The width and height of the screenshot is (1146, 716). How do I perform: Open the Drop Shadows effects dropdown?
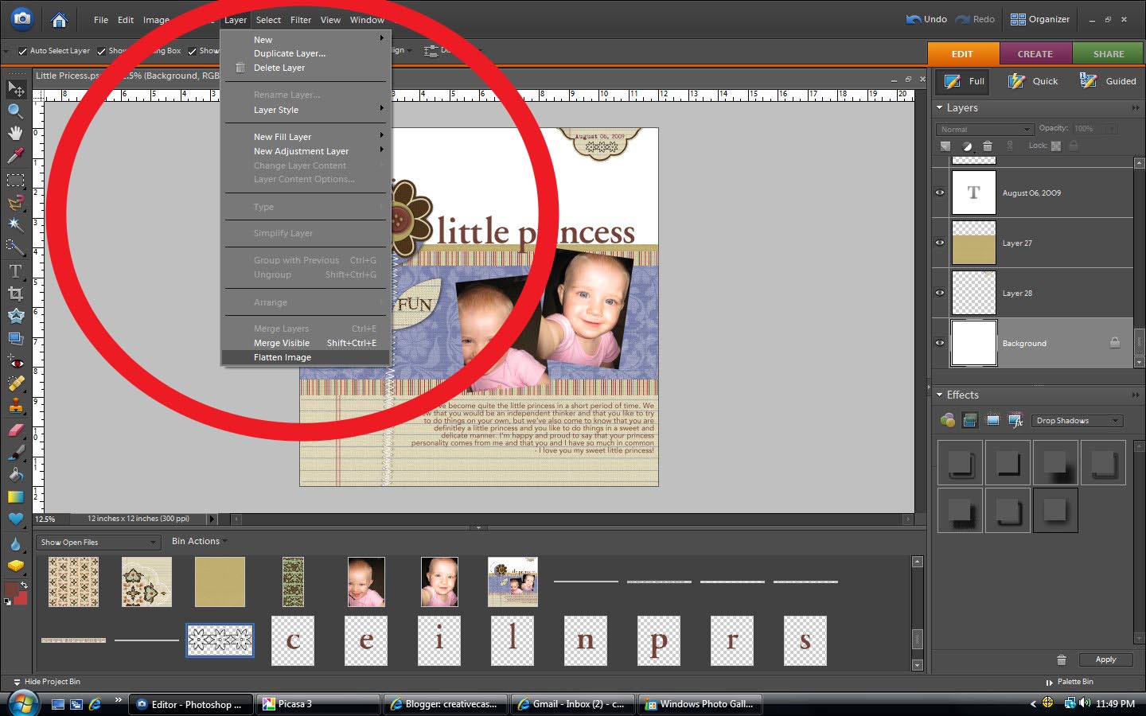(x=1077, y=420)
